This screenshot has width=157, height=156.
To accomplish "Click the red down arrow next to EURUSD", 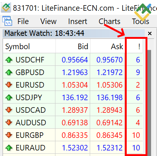I will 9,85.
